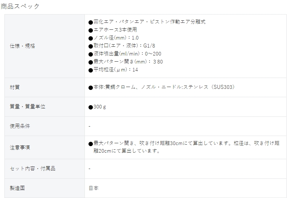The height and width of the screenshot is (198, 287).
Task: Click the 最大パターン開き(mm) spec line
Action: 126,62
